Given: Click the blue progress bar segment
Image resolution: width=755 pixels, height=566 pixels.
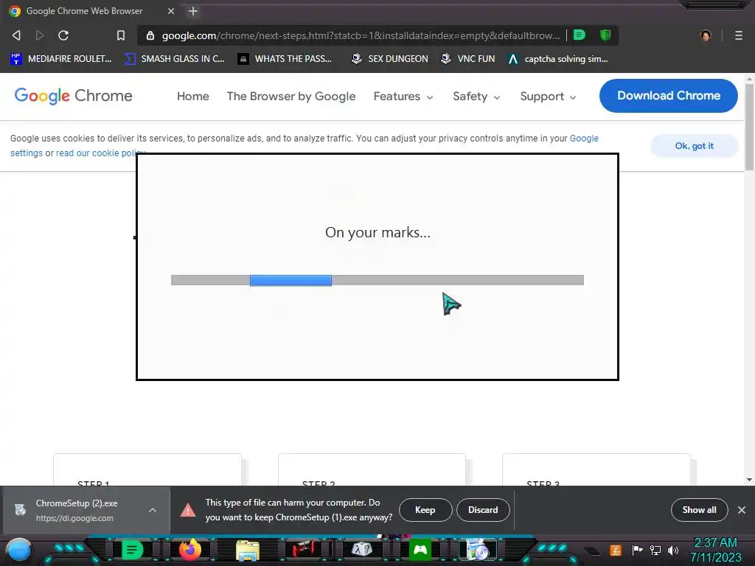Looking at the screenshot, I should click(x=290, y=280).
